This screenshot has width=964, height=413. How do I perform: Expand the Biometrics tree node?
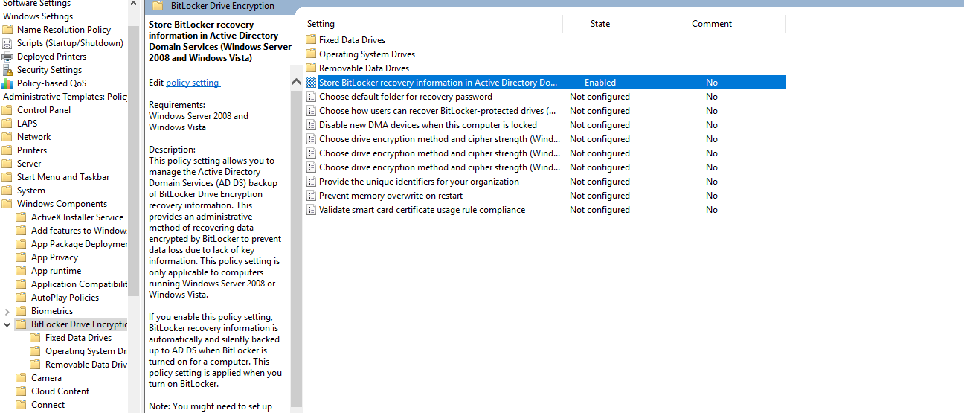(x=7, y=311)
